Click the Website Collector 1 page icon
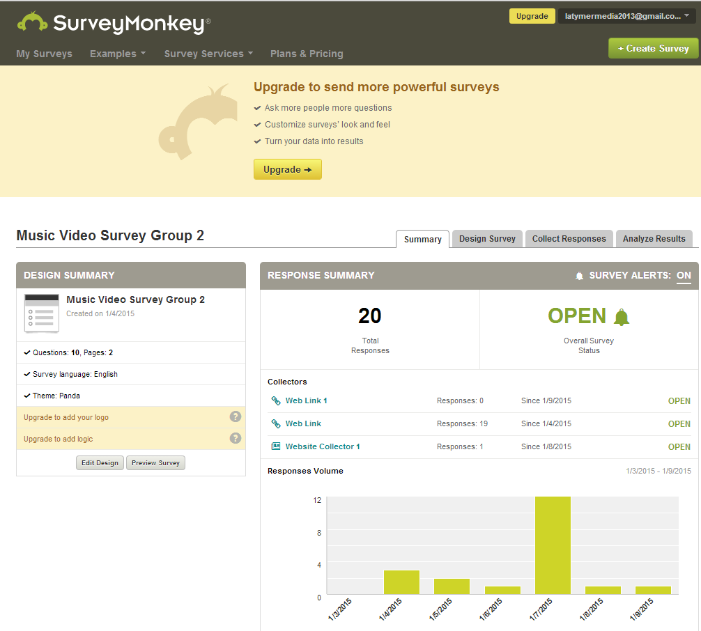 (x=276, y=446)
